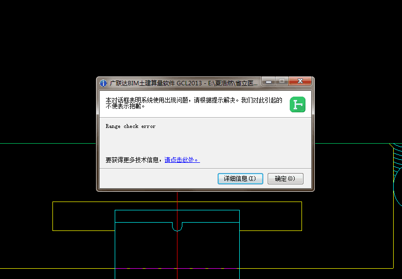Screen dimensions: 402x279
Task: Click the 详细信息 (I) button
Action: tap(240, 178)
